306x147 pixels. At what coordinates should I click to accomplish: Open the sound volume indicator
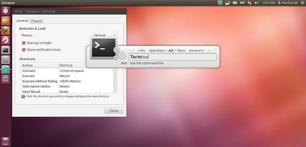coord(257,3)
